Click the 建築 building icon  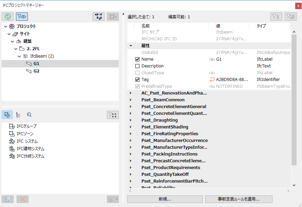pyautogui.click(x=19, y=41)
